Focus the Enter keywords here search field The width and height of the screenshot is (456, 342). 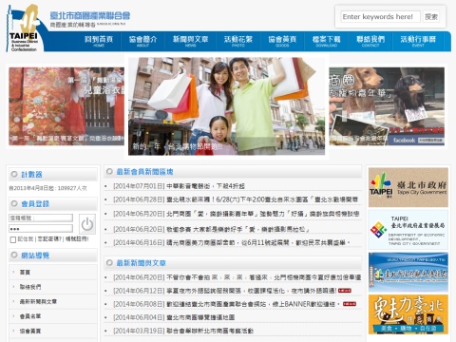point(380,16)
